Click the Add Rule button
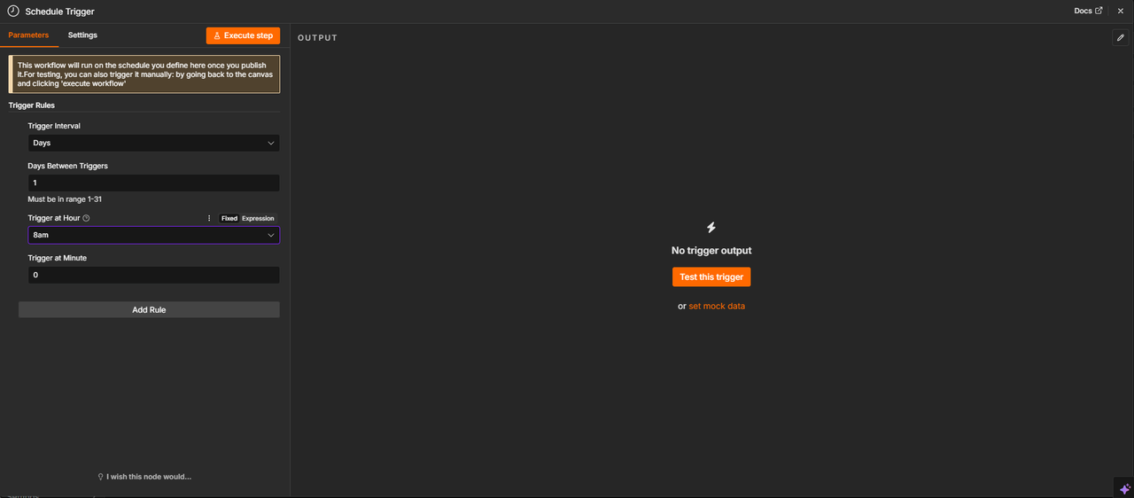The image size is (1134, 498). [149, 310]
